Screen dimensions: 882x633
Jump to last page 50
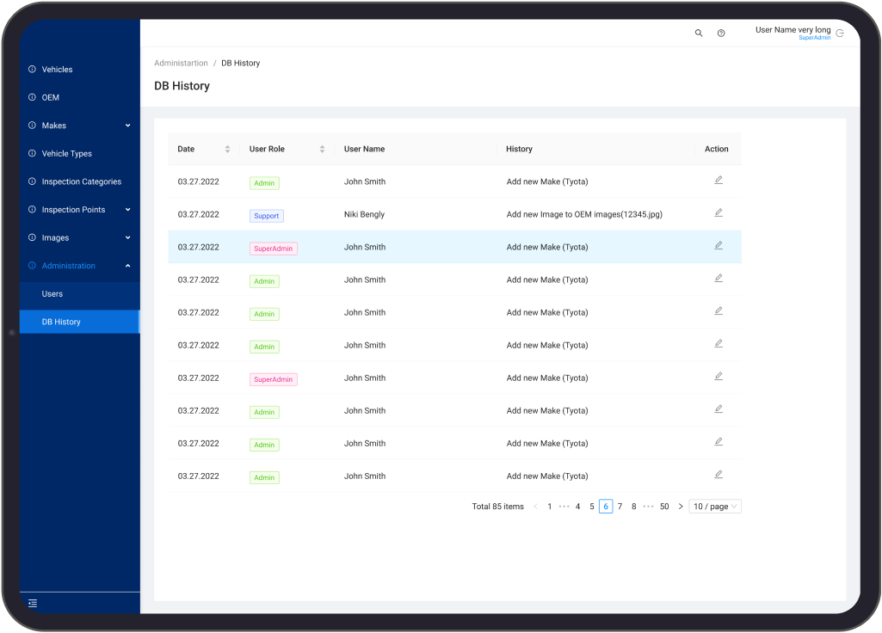coord(664,507)
